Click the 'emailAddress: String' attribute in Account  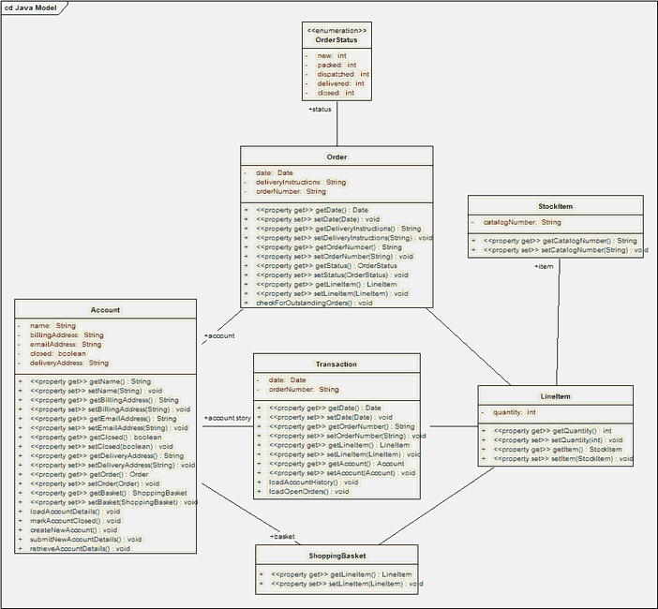66,345
